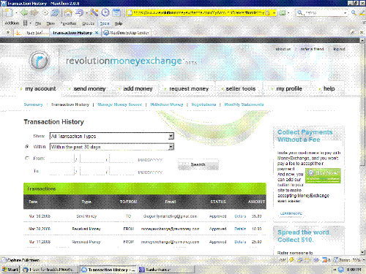This screenshot has width=366, height=274.
Task: Click the network tray icon
Action: tap(341, 270)
